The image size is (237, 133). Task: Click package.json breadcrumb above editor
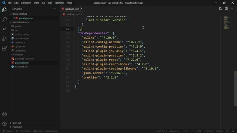[73, 14]
